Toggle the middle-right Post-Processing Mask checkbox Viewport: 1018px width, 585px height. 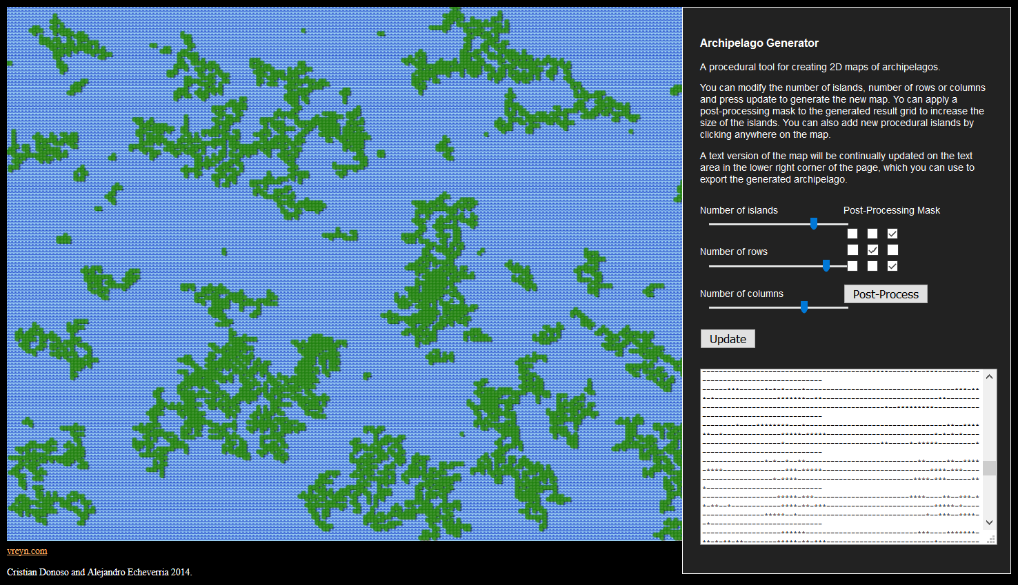pyautogui.click(x=892, y=249)
